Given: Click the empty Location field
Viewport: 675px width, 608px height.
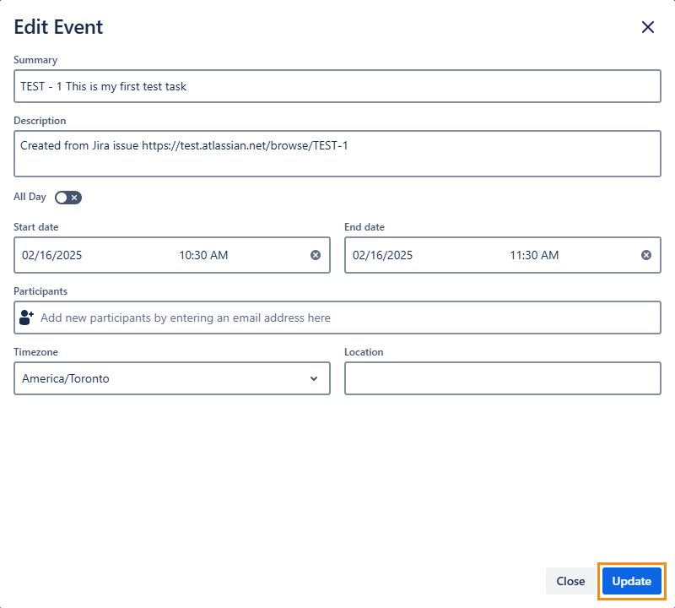Looking at the screenshot, I should (x=502, y=378).
